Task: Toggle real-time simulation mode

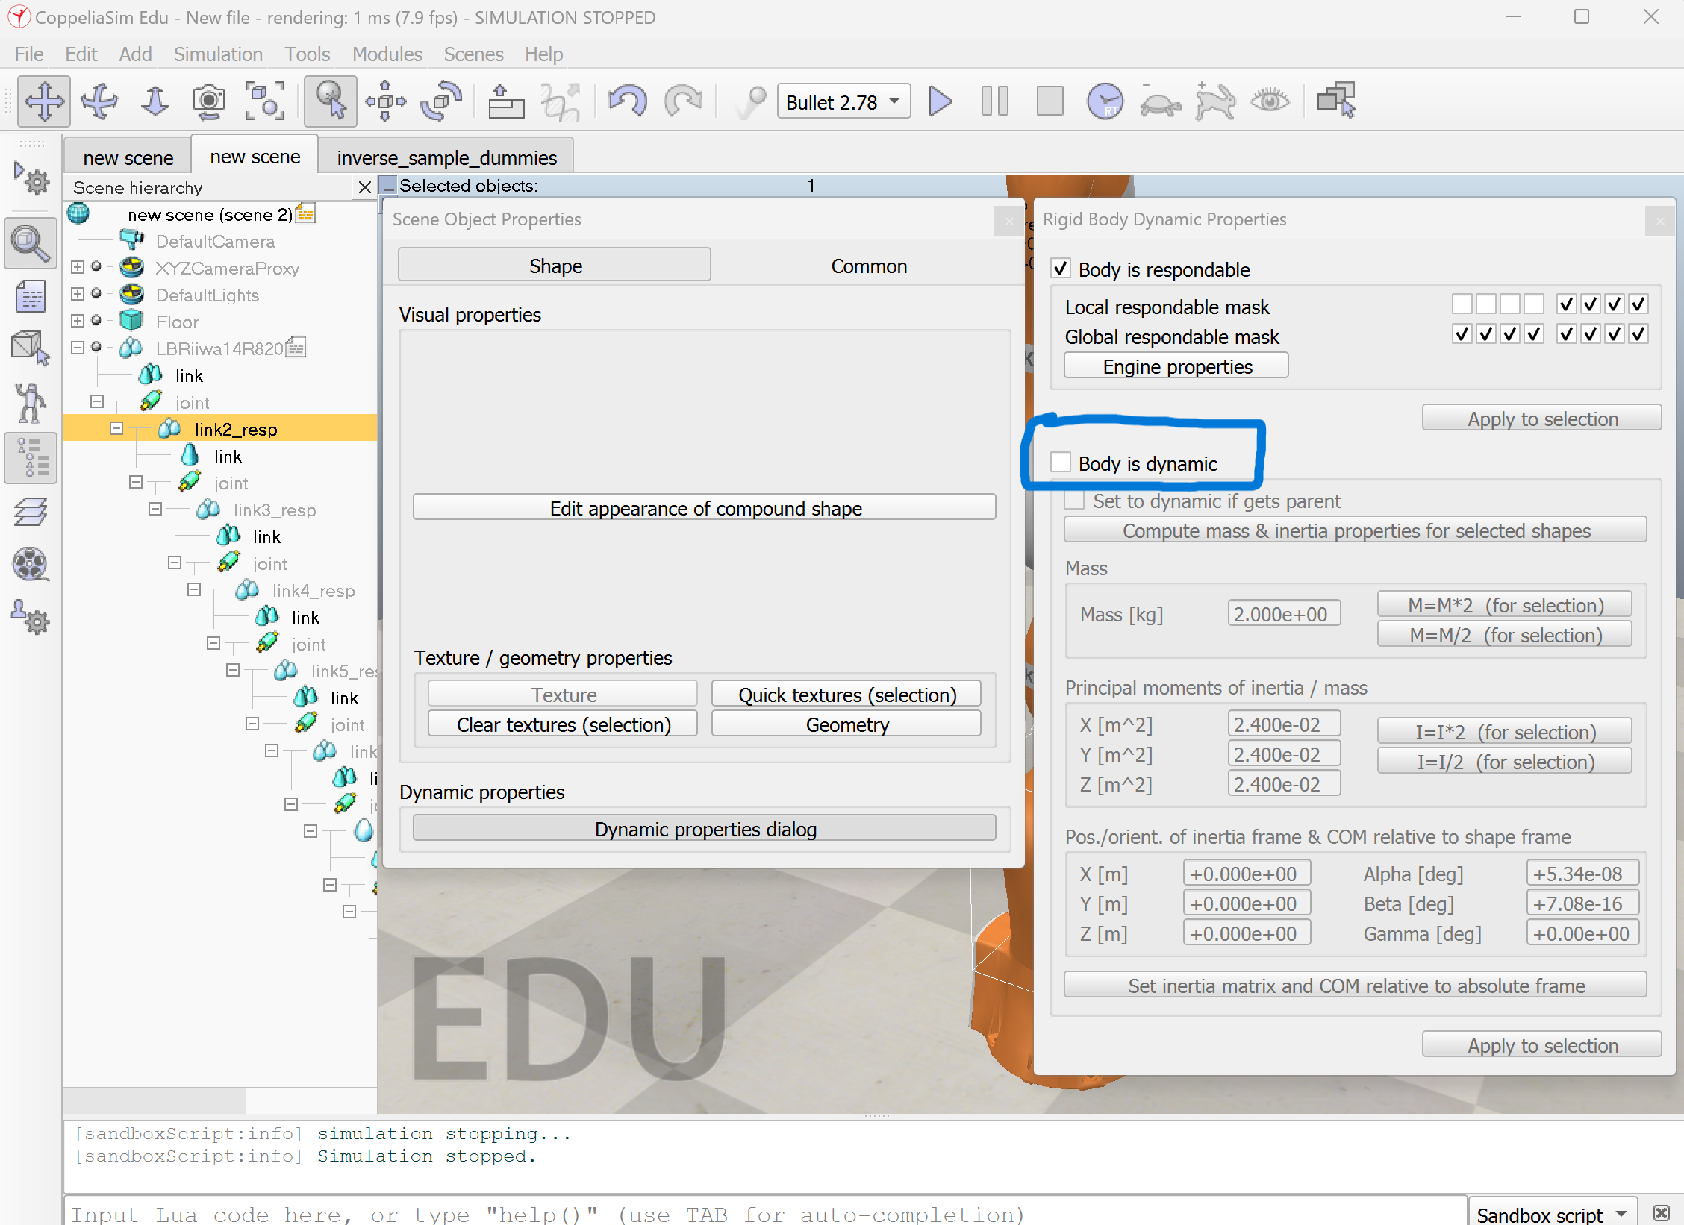Action: 1105,101
